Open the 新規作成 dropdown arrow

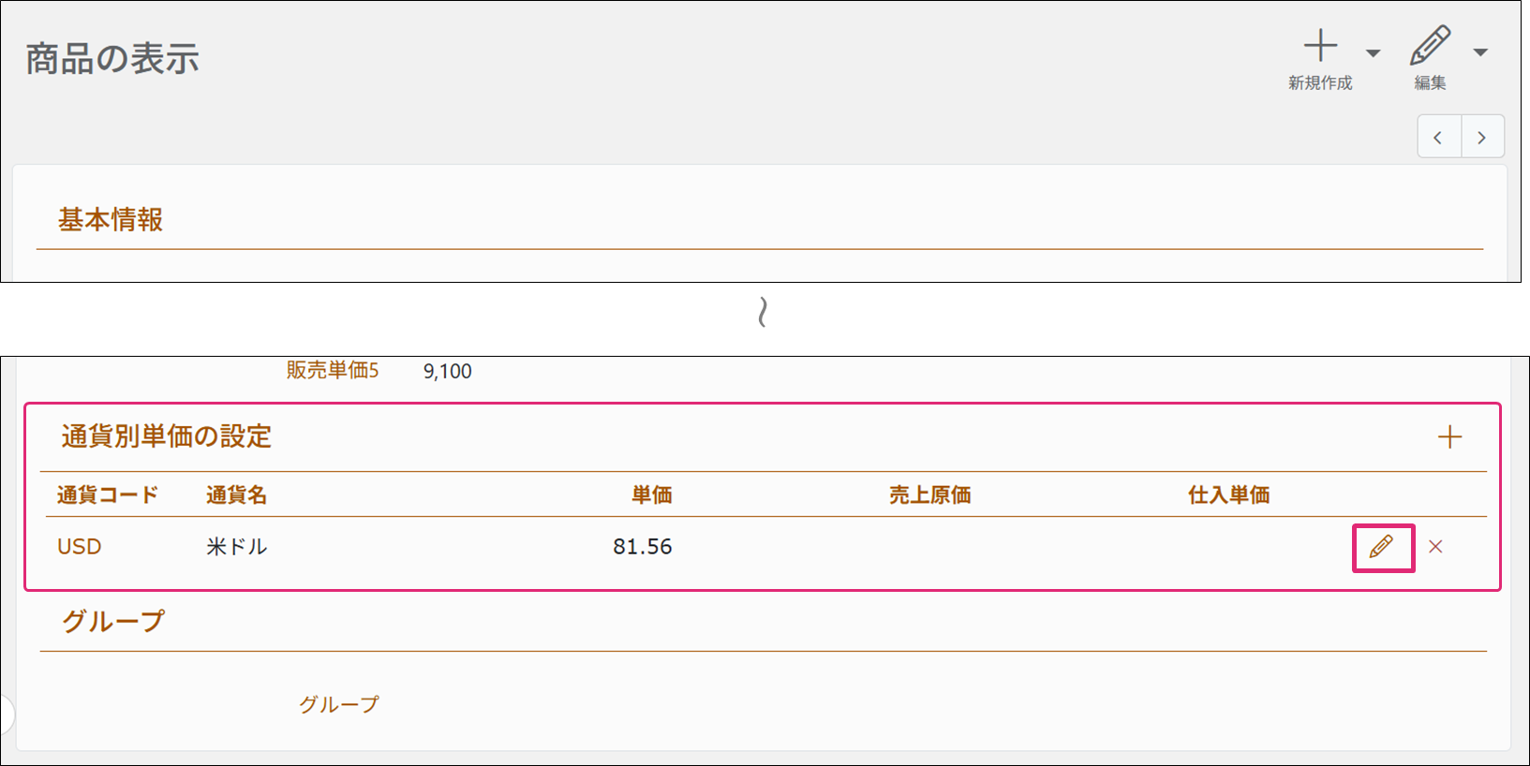[x=1373, y=53]
